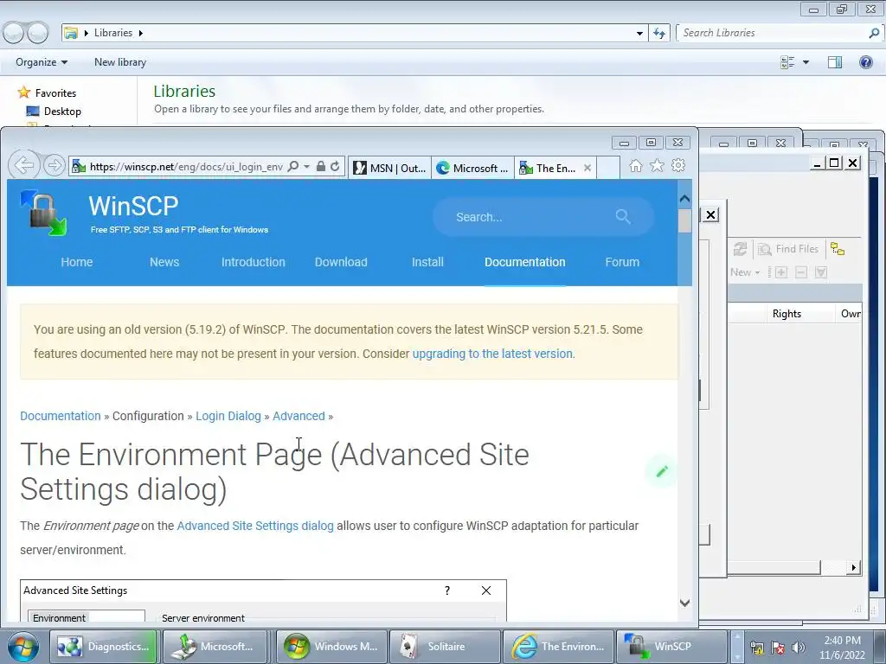The height and width of the screenshot is (664, 886).
Task: Open the Advanced Site Settings dialog link
Action: (255, 526)
